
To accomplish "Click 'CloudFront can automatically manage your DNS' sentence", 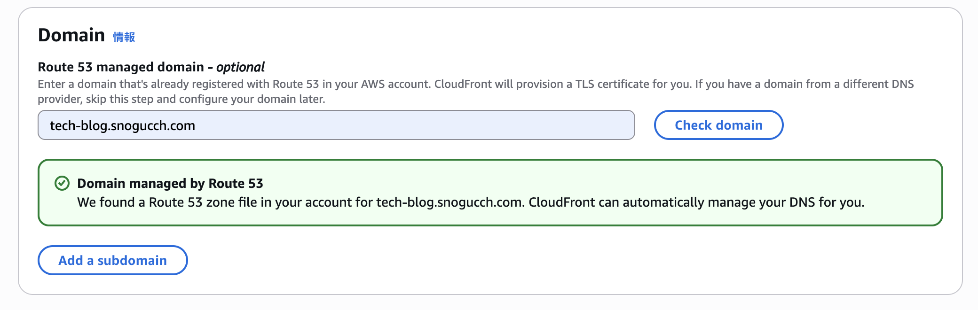I will (x=696, y=202).
